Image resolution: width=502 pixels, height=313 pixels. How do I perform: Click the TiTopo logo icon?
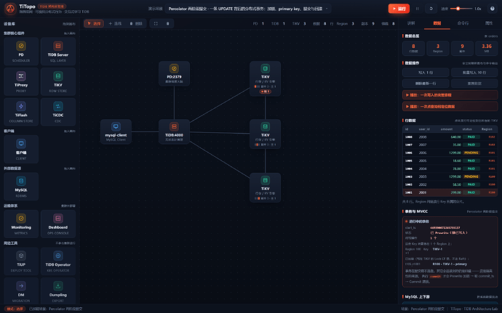point(10,9)
